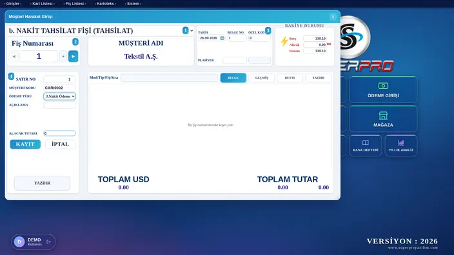Click the YAZDIR tab beside DETAY
Screen dimensions: 454x255
click(x=318, y=78)
